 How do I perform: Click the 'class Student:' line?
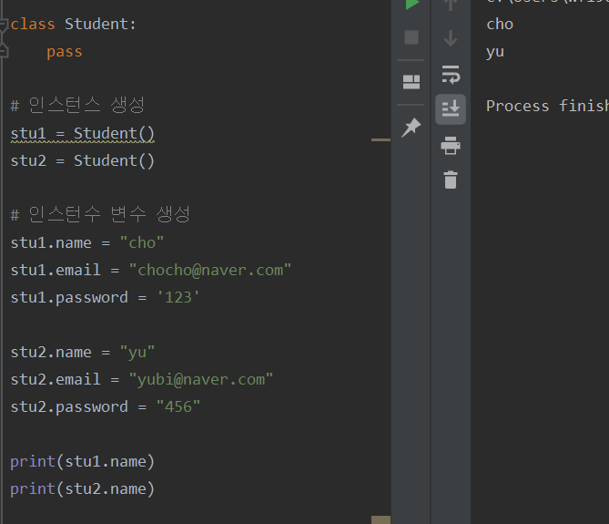pos(73,24)
